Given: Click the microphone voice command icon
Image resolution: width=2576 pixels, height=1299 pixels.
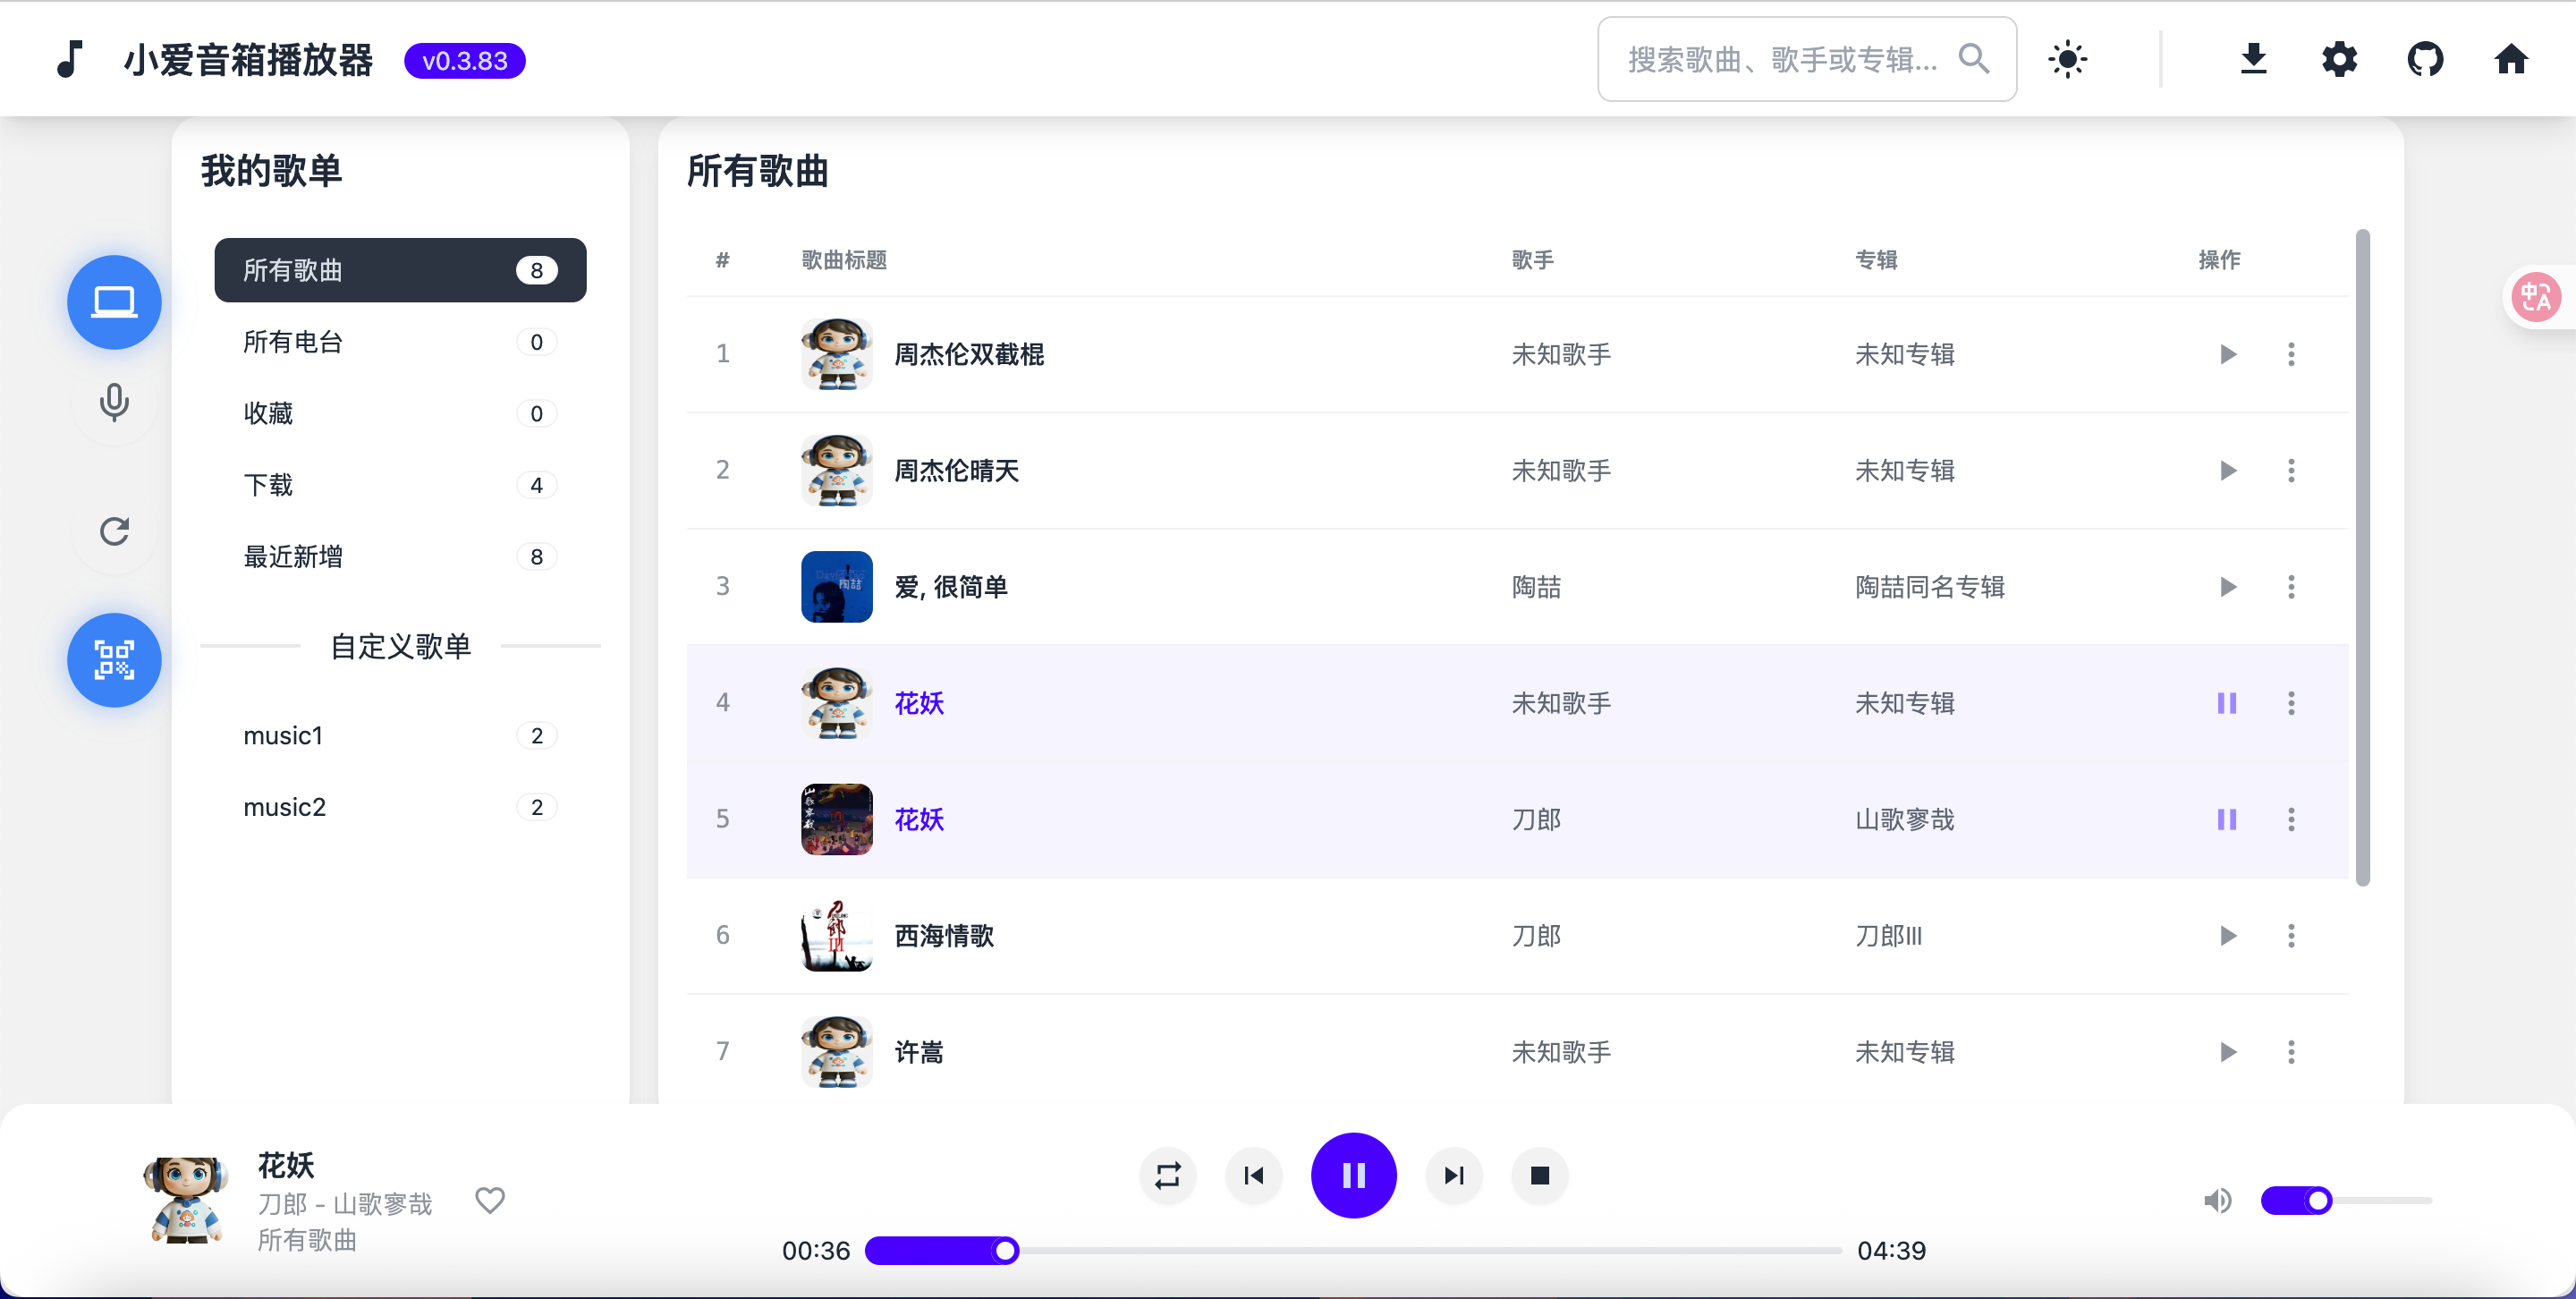Looking at the screenshot, I should click(x=114, y=402).
